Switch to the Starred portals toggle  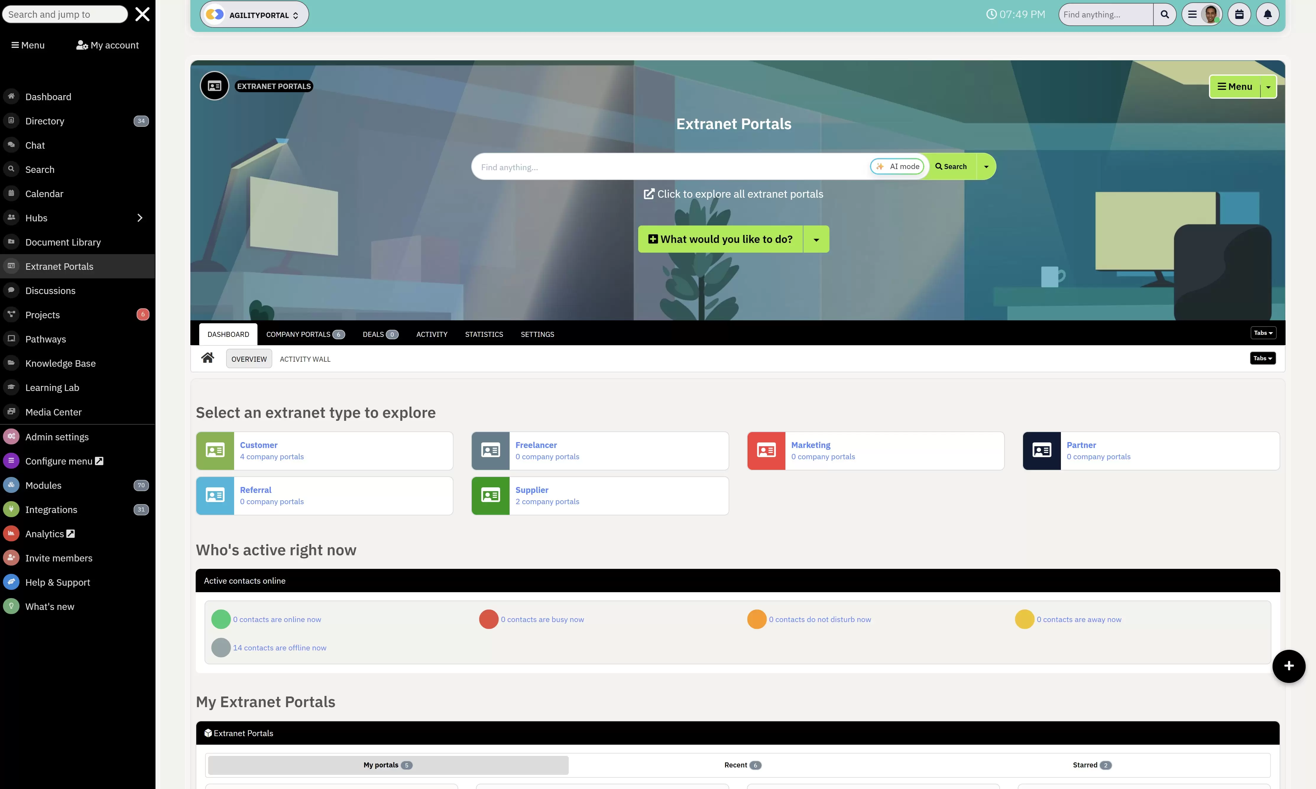click(1092, 765)
